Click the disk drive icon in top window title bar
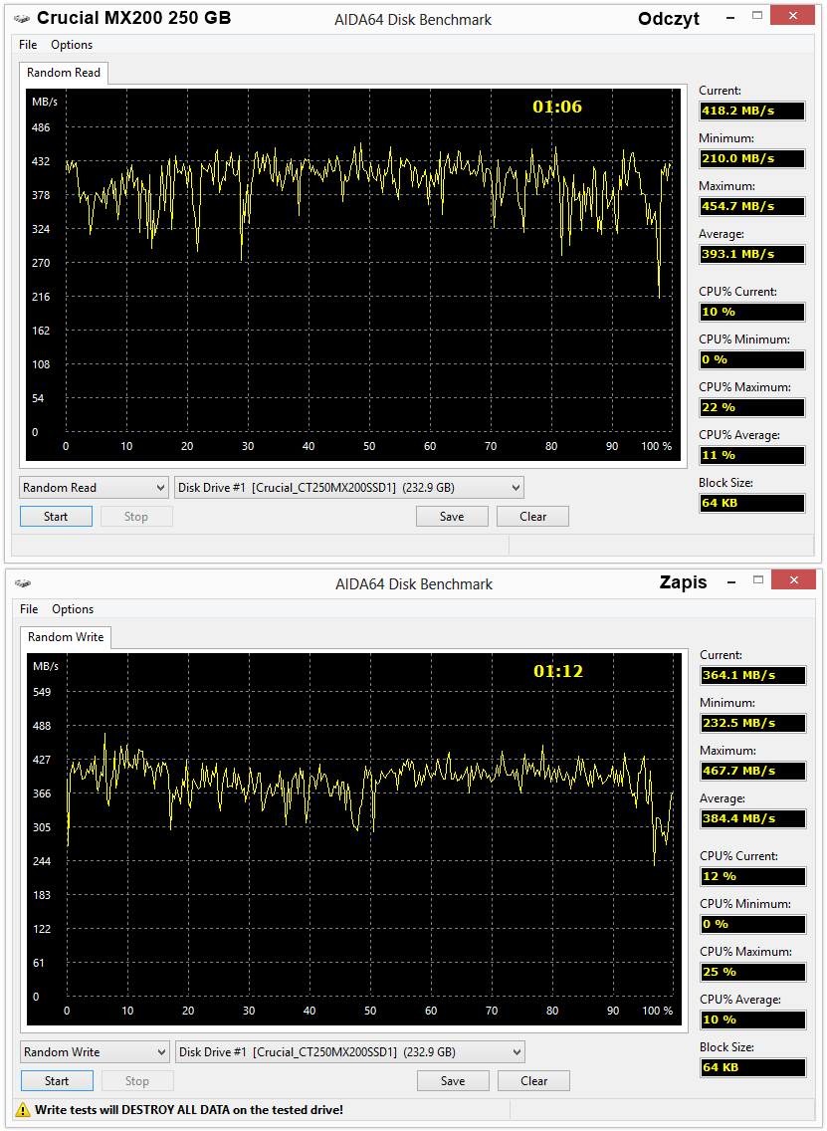 pyautogui.click(x=22, y=17)
